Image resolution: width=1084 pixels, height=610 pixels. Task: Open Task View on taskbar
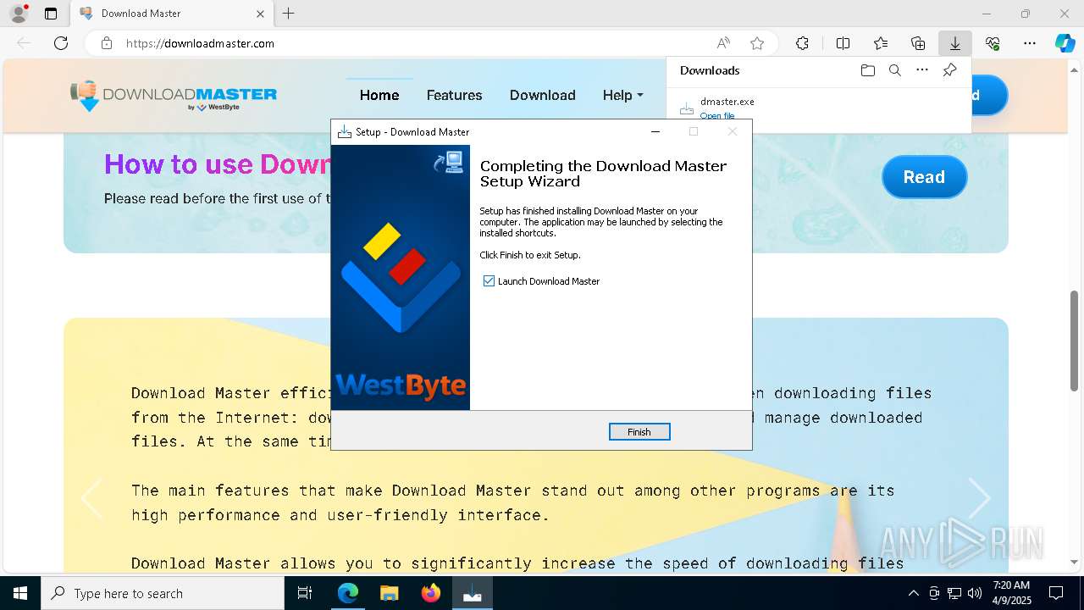click(305, 593)
